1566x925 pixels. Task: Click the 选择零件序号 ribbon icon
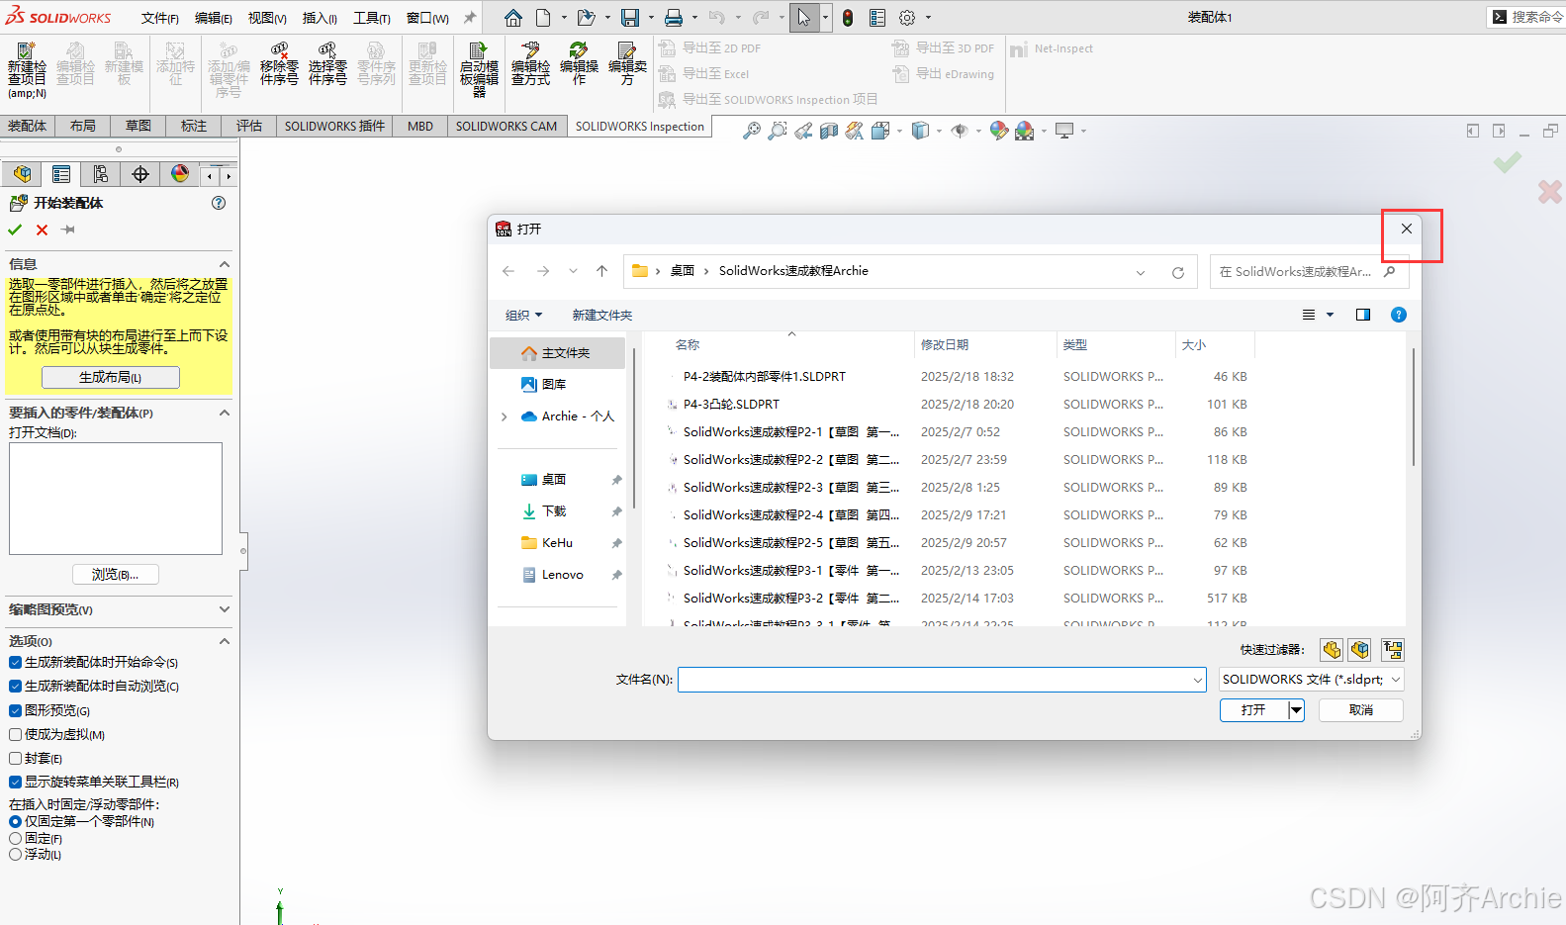(x=327, y=64)
